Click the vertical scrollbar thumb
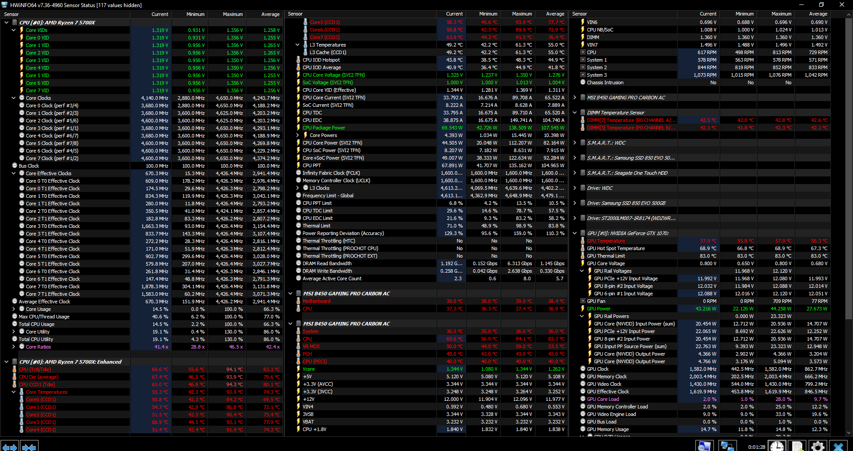 [x=849, y=168]
